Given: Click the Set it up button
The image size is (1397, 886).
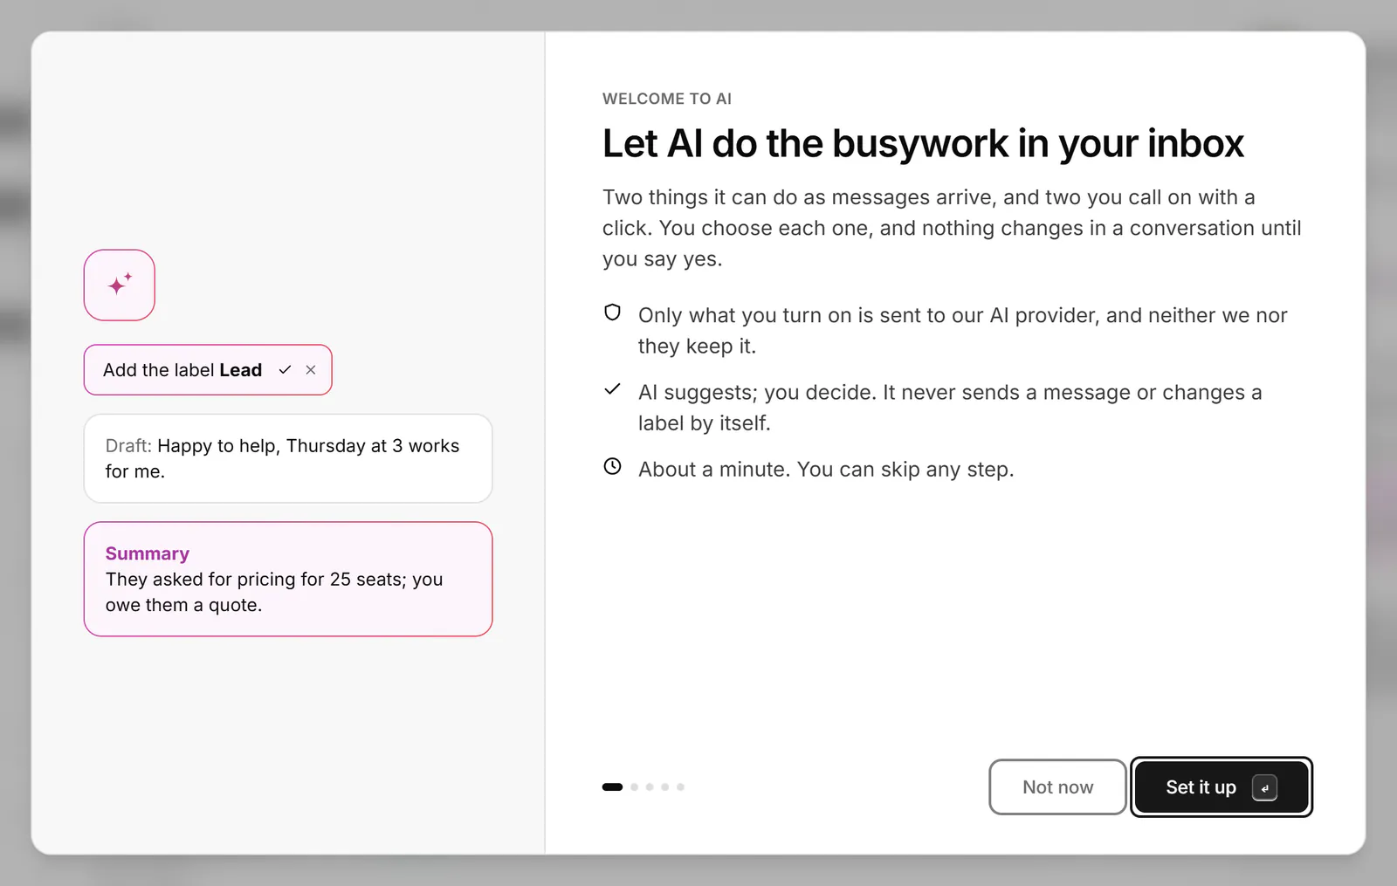Looking at the screenshot, I should 1222,787.
